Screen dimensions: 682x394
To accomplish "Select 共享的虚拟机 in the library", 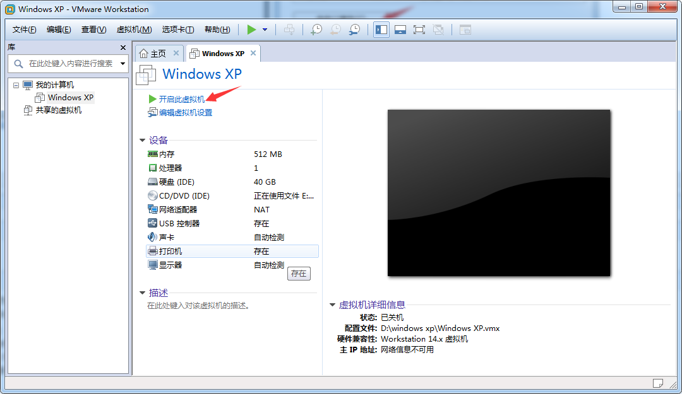I will tap(58, 110).
